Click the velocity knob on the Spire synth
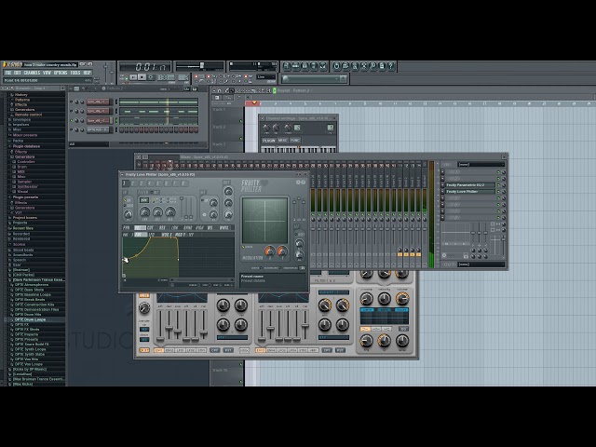 384,299
